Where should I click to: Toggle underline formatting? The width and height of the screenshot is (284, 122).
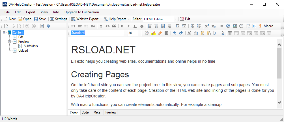135,26
